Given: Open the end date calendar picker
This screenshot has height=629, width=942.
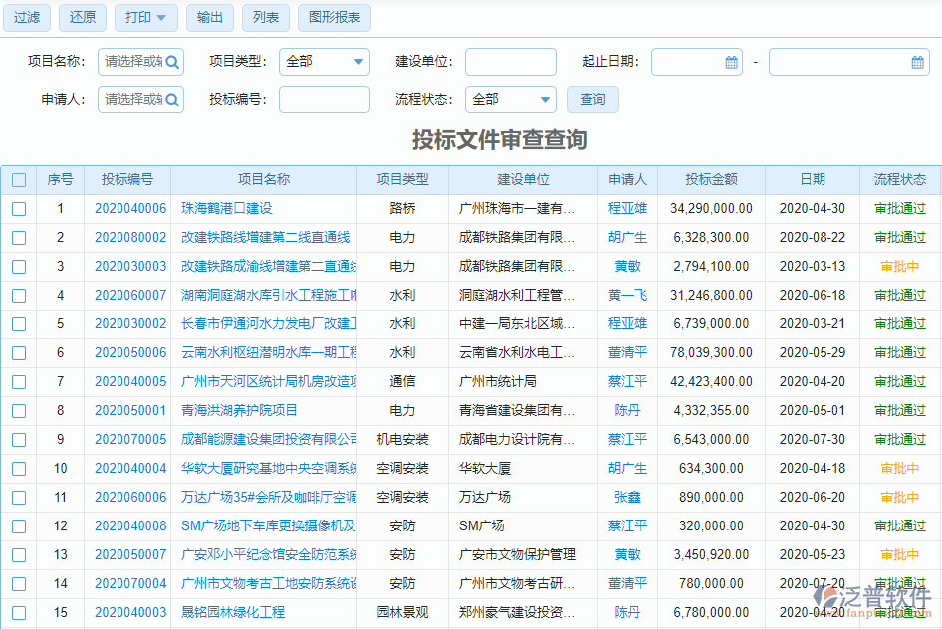Looking at the screenshot, I should point(917,61).
